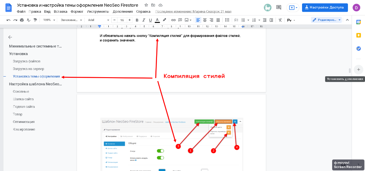Open the zoom level dropdown
The image size is (365, 171).
click(49, 20)
